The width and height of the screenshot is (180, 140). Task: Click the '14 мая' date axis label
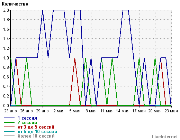[123, 111]
